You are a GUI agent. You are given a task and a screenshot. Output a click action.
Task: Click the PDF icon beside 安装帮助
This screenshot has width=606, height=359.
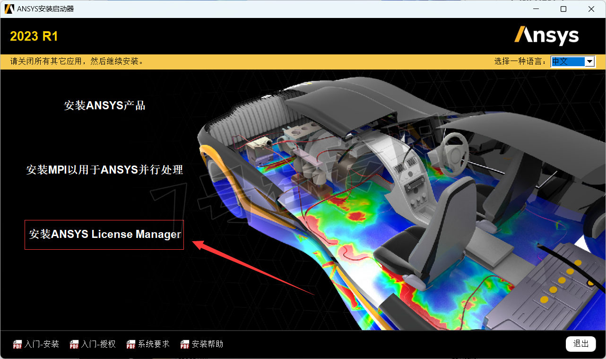(185, 344)
